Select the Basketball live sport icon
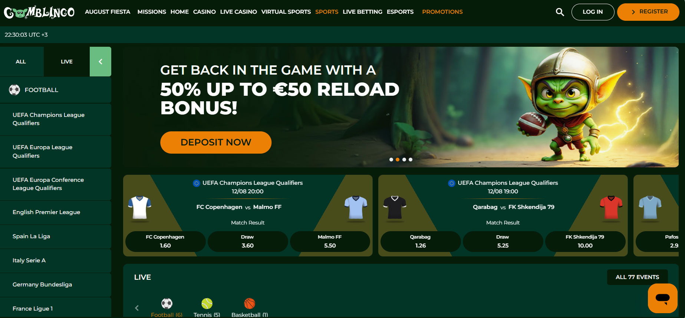The height and width of the screenshot is (318, 685). 250,304
